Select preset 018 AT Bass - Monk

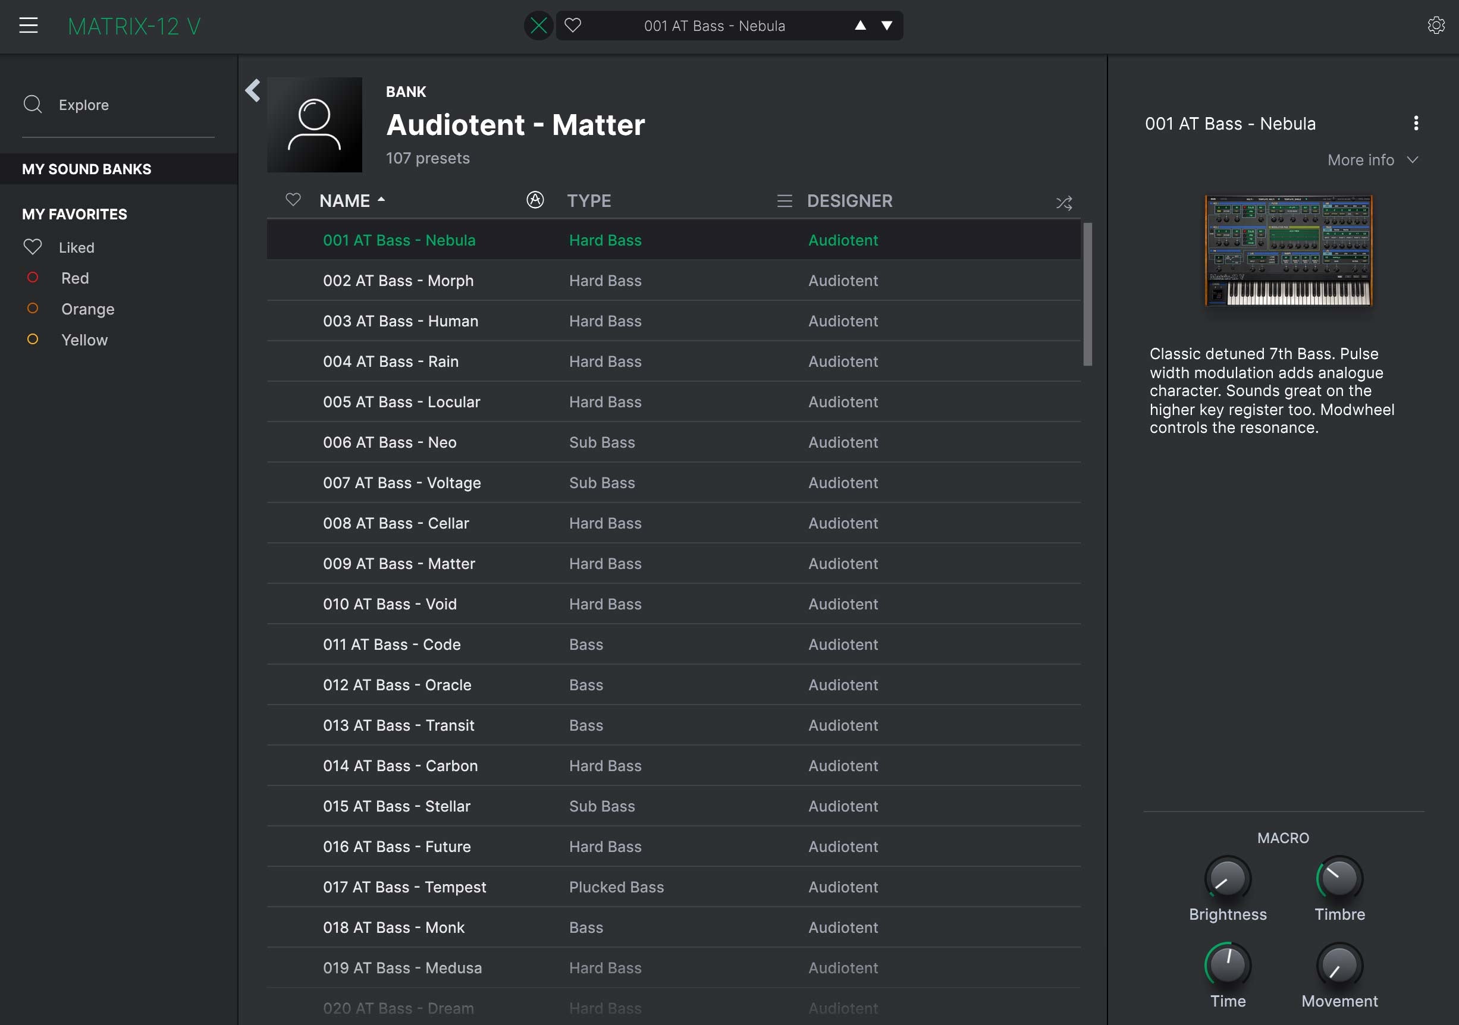click(x=673, y=928)
